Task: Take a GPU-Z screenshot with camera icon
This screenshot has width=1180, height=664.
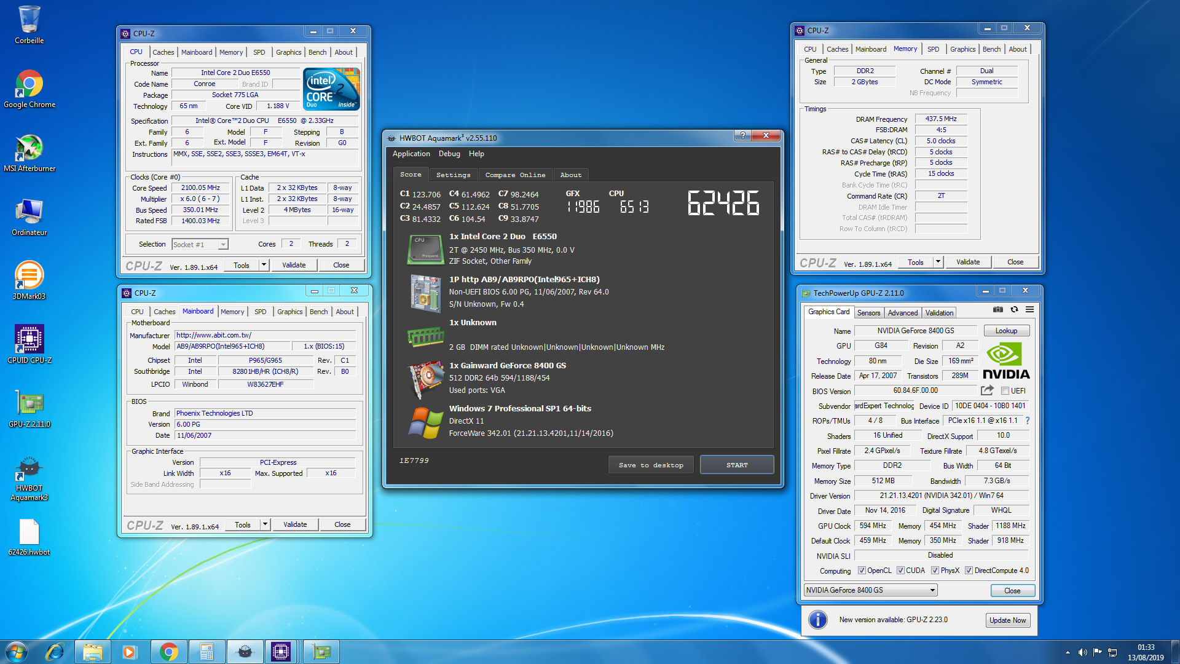Action: [x=998, y=309]
